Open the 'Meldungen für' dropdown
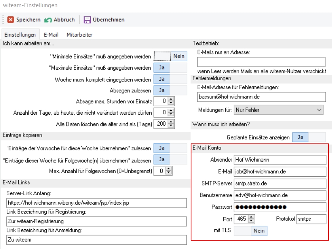The height and width of the screenshot is (249, 332). (278, 110)
